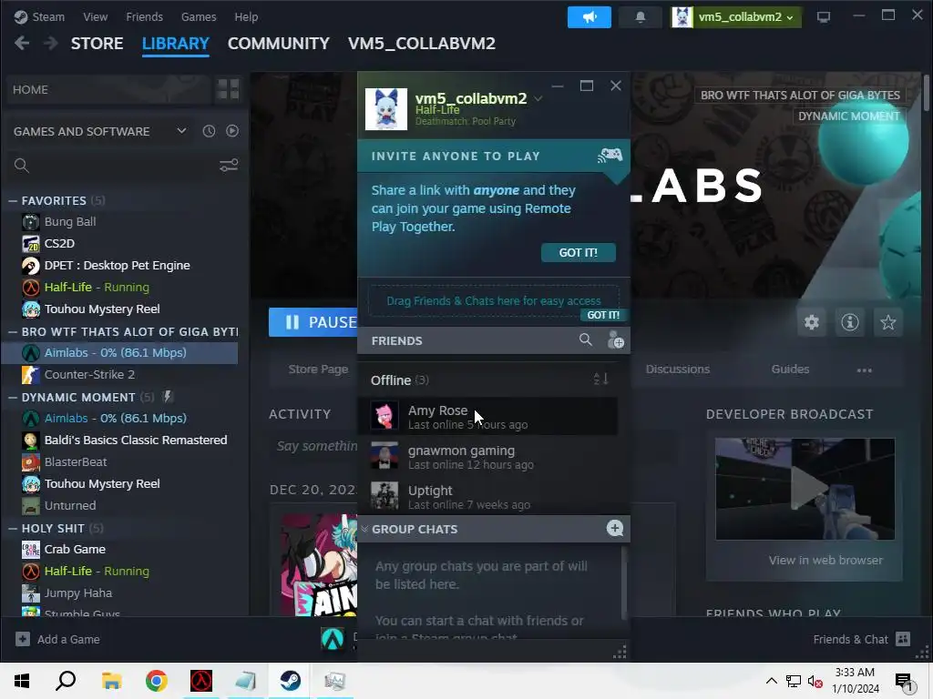Dismiss drag friends hint GOT IT!
The width and height of the screenshot is (933, 699).
tap(603, 315)
